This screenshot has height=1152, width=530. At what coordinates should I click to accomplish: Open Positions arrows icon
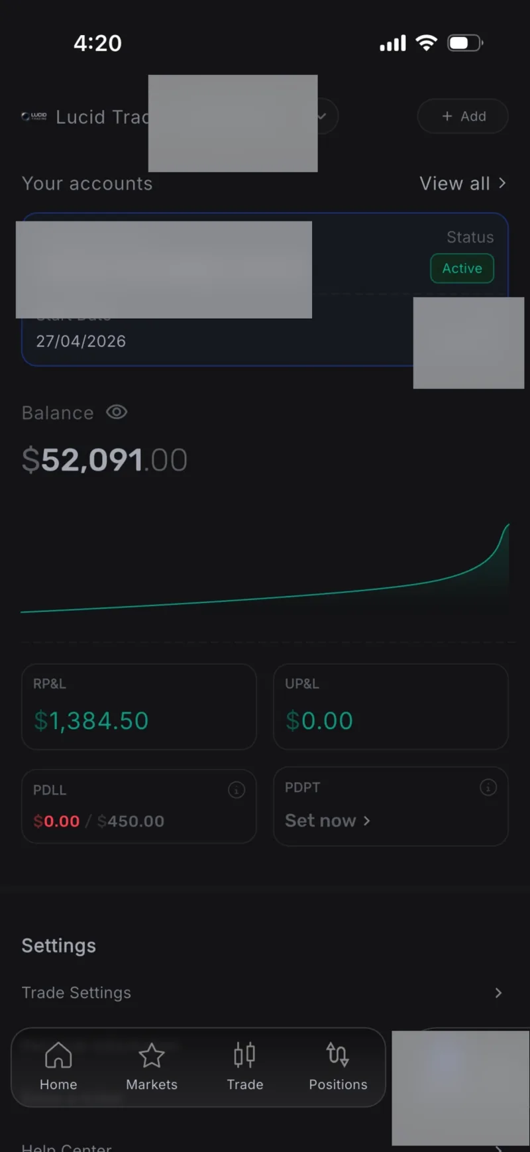pyautogui.click(x=337, y=1055)
